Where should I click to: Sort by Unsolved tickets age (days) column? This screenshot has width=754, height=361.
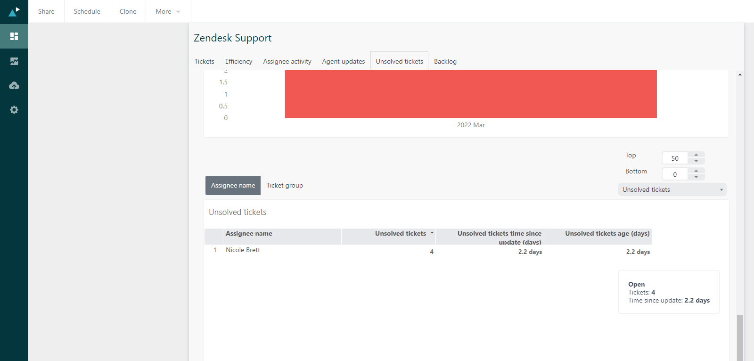pos(598,237)
